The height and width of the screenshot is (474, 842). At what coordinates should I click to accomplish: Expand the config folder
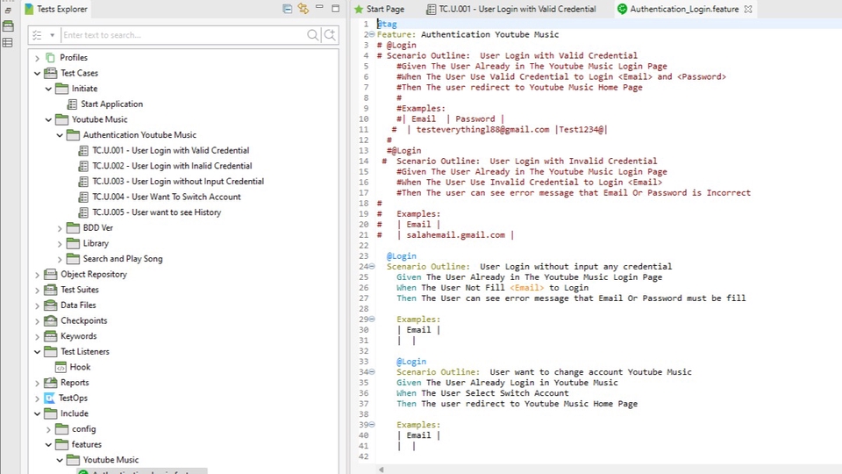click(x=48, y=429)
